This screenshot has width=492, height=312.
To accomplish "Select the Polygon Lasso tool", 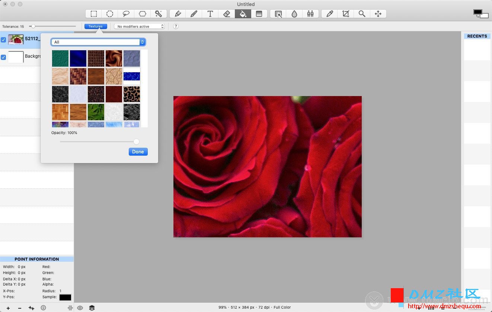I will (143, 14).
